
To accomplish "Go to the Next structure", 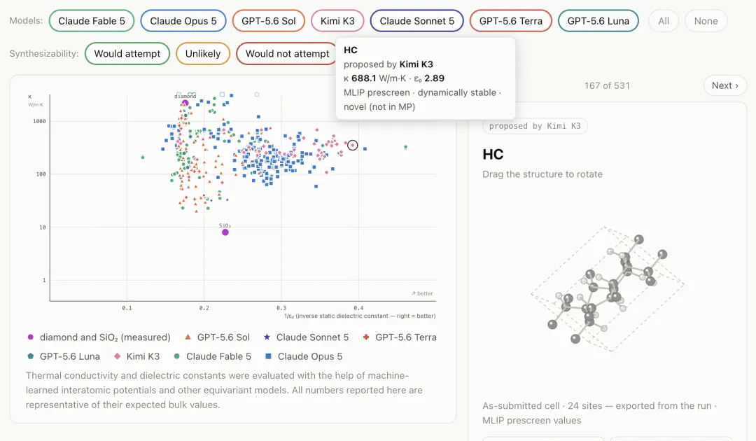I will (724, 85).
